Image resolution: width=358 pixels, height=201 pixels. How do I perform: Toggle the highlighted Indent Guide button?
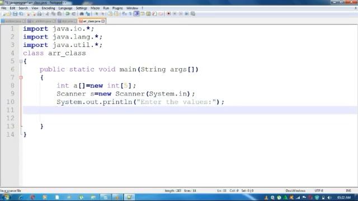tap(136, 14)
